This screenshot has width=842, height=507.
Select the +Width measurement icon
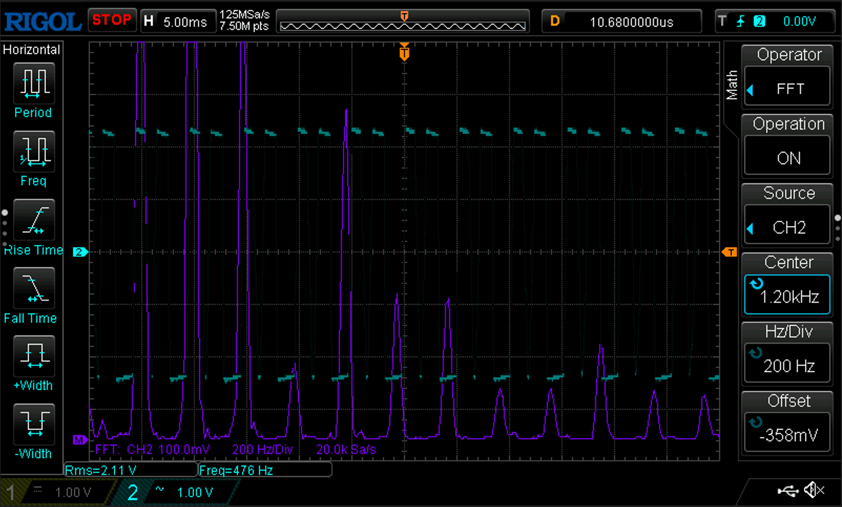pyautogui.click(x=34, y=356)
